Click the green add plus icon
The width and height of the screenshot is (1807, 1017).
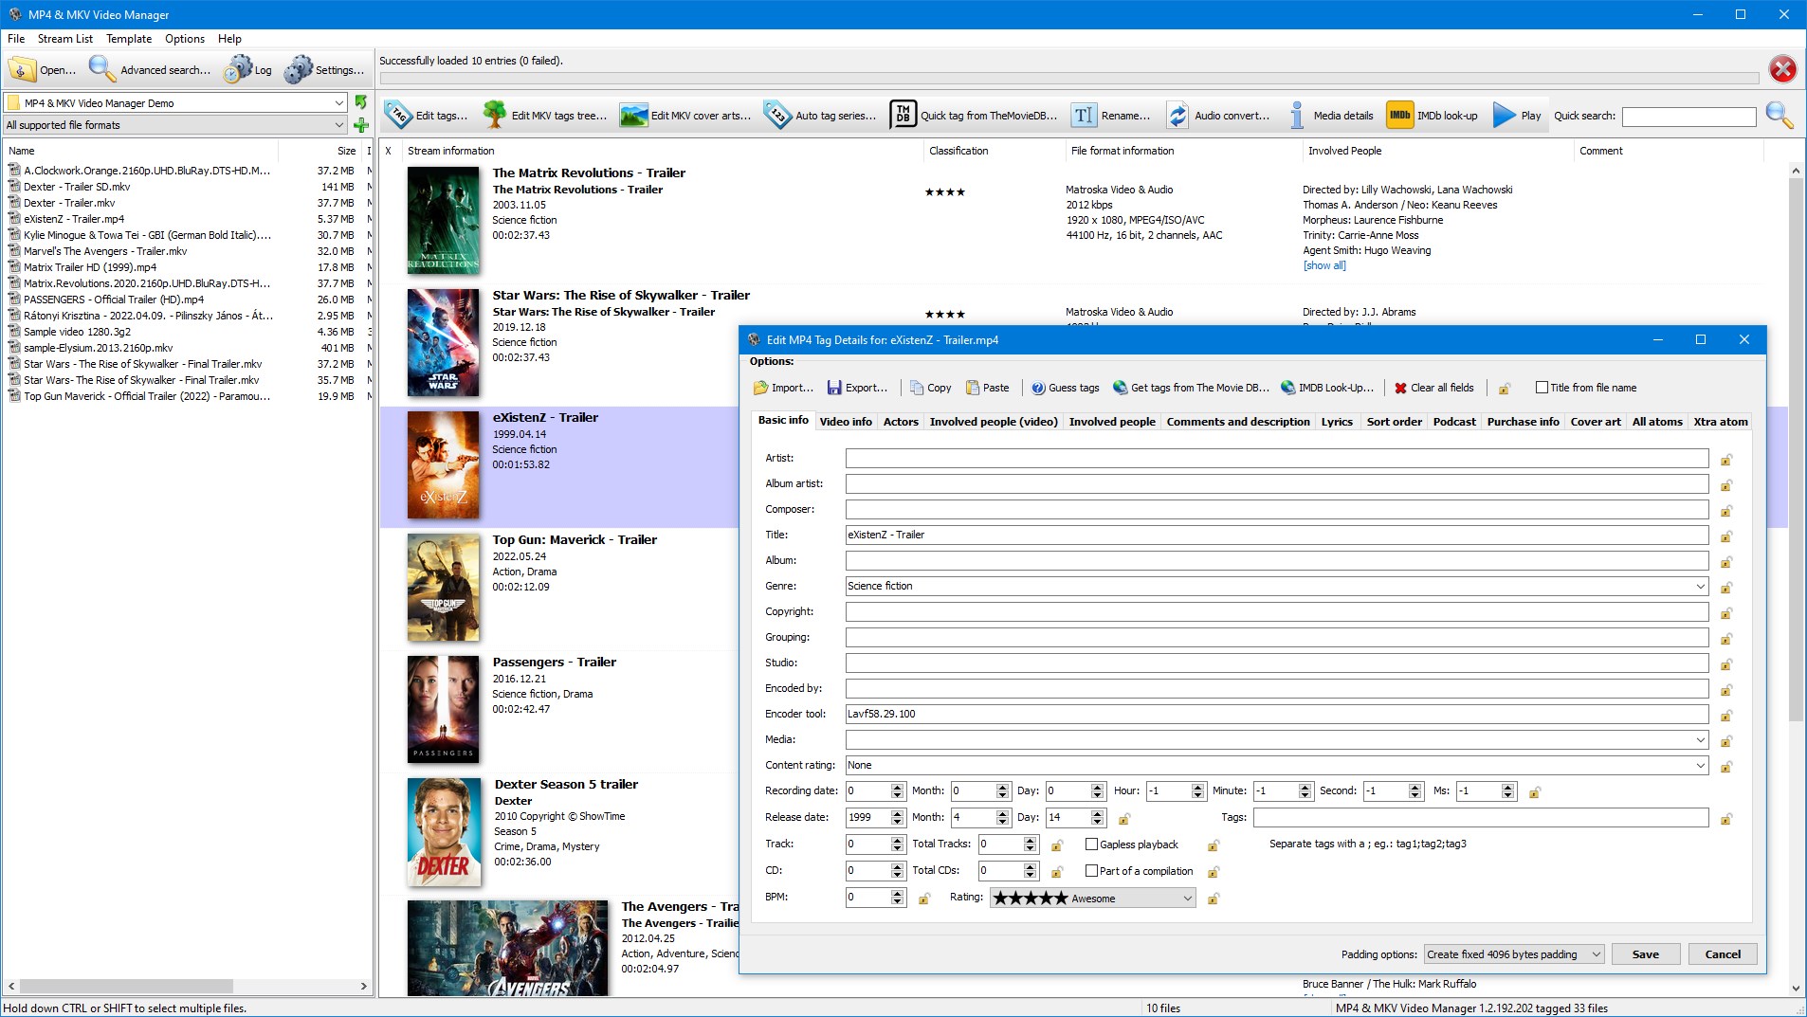[361, 125]
